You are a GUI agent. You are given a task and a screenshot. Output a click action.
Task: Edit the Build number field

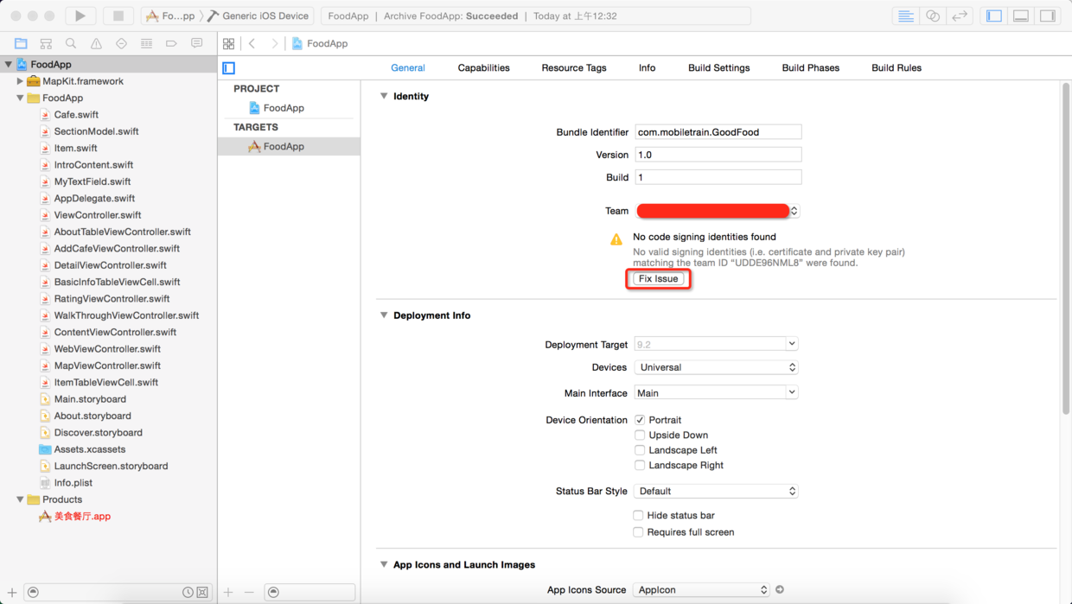coord(718,177)
